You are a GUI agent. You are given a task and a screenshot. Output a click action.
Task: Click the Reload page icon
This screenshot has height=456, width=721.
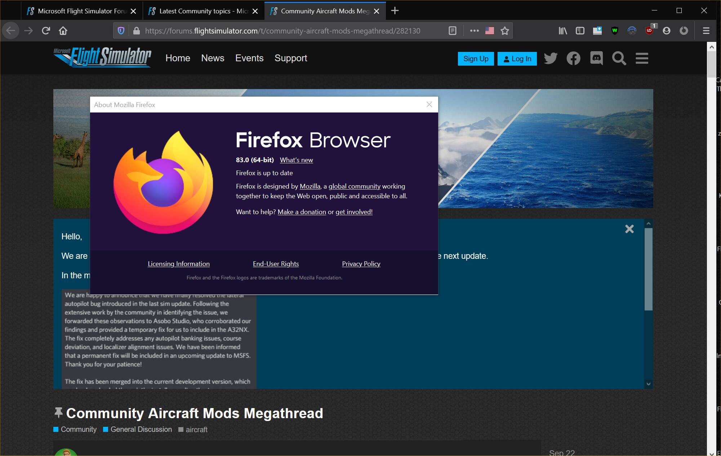(x=46, y=31)
